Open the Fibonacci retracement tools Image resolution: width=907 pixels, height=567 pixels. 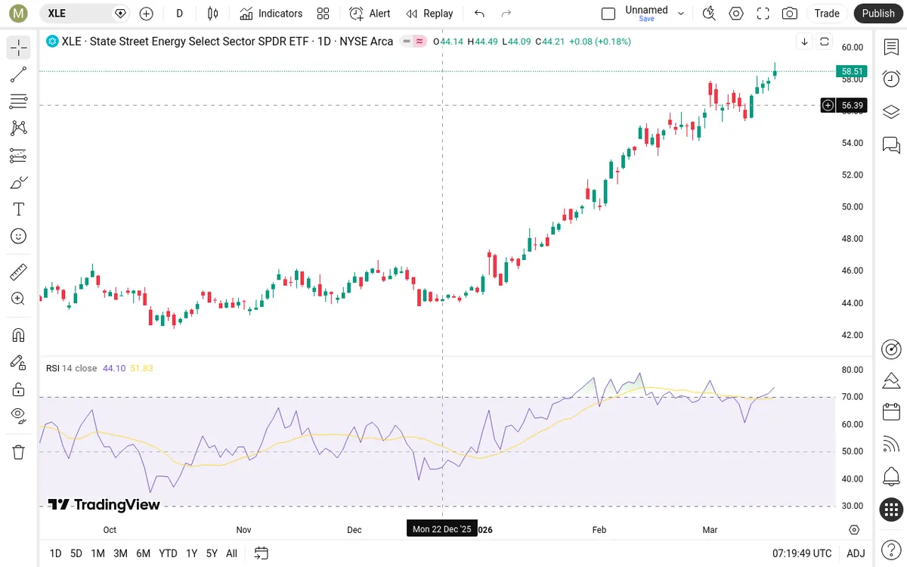pyautogui.click(x=19, y=101)
